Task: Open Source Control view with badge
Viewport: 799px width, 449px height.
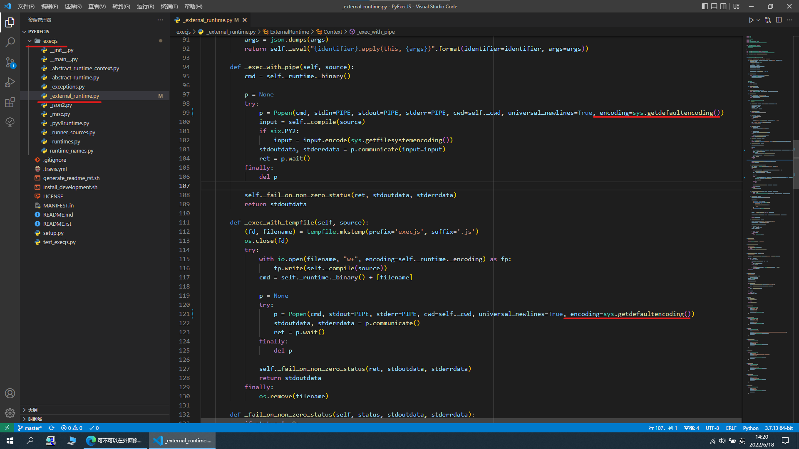Action: (10, 62)
